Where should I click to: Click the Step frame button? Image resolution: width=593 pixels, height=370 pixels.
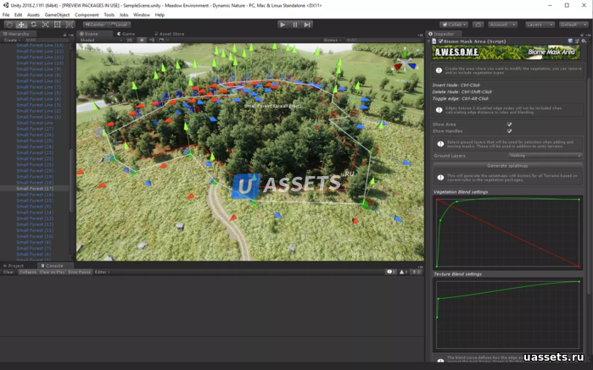point(306,25)
